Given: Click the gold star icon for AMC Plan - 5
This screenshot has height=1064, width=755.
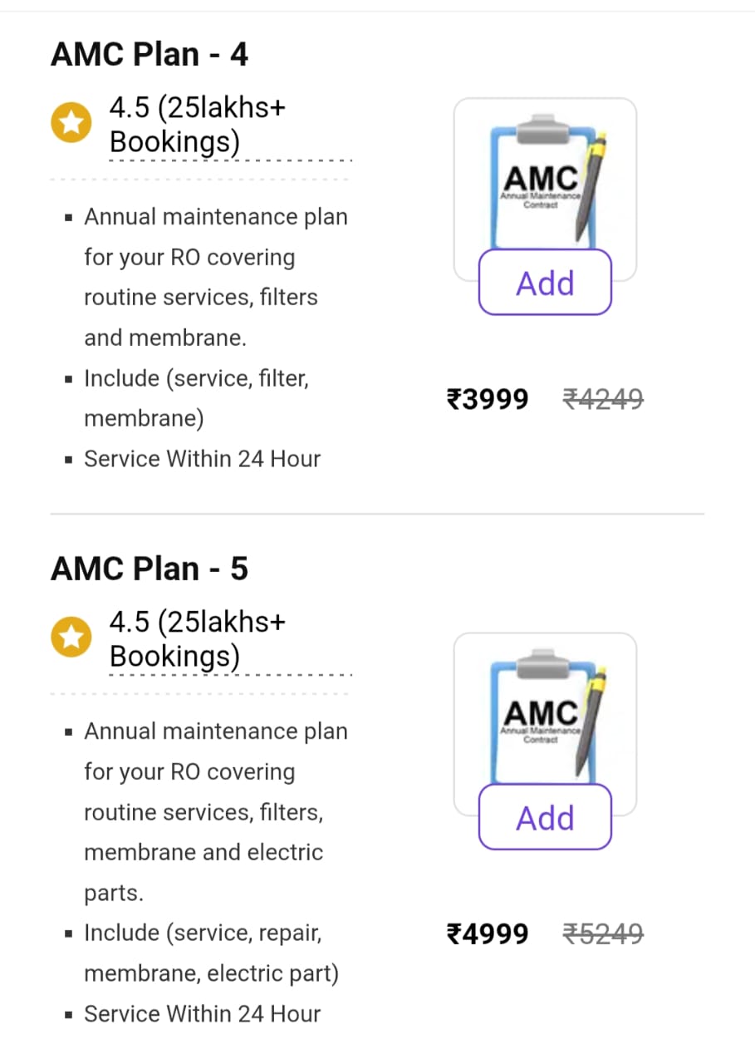Looking at the screenshot, I should click(x=72, y=638).
